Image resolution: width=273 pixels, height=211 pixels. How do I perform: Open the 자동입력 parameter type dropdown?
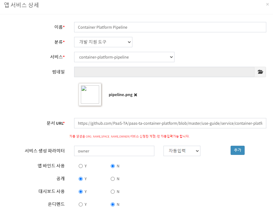(x=182, y=151)
